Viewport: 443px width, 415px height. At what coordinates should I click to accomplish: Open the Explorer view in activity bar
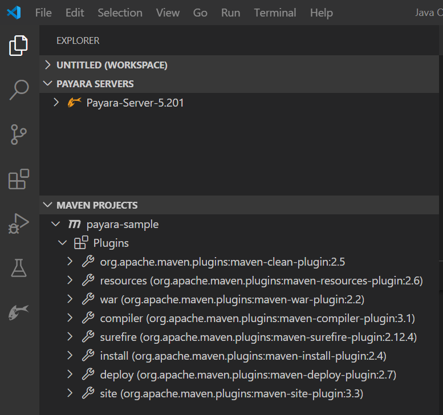19,46
